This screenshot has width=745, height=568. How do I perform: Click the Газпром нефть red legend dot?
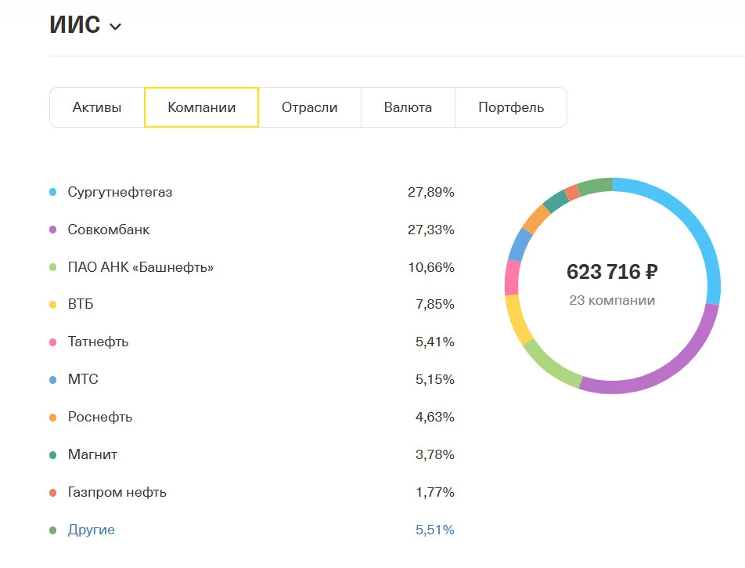click(x=52, y=492)
